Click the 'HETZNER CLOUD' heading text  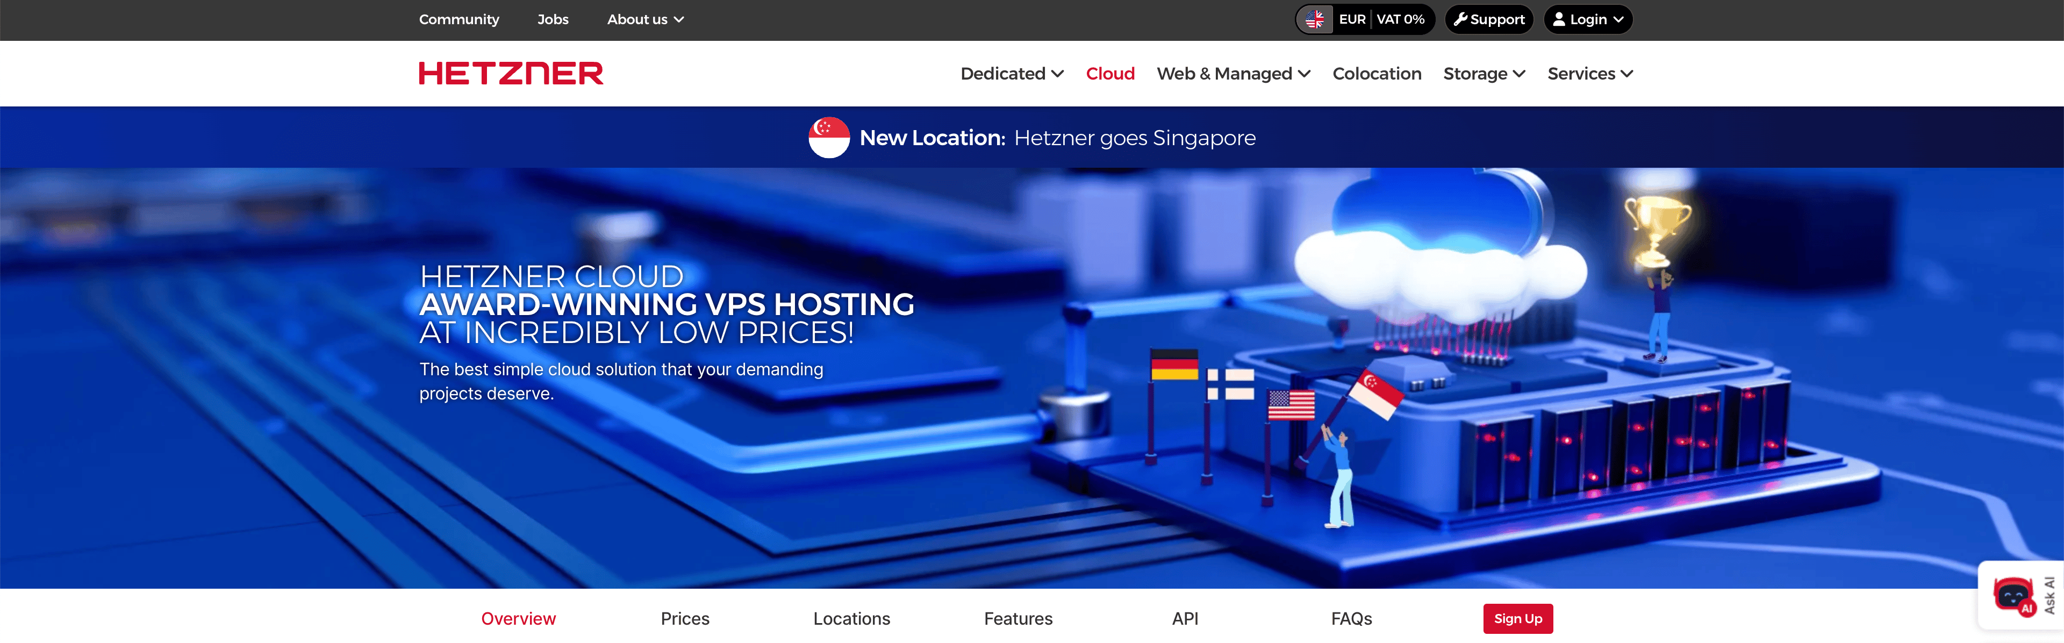[551, 276]
